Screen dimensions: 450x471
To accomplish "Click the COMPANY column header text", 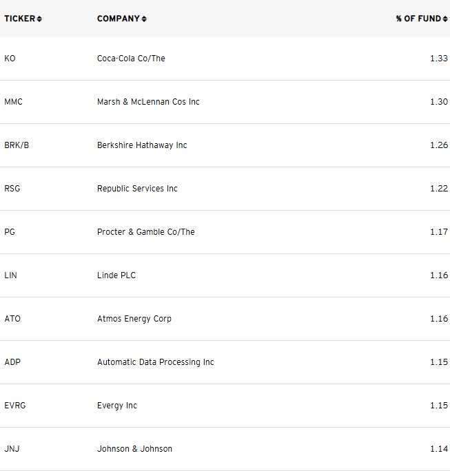I will click(119, 19).
